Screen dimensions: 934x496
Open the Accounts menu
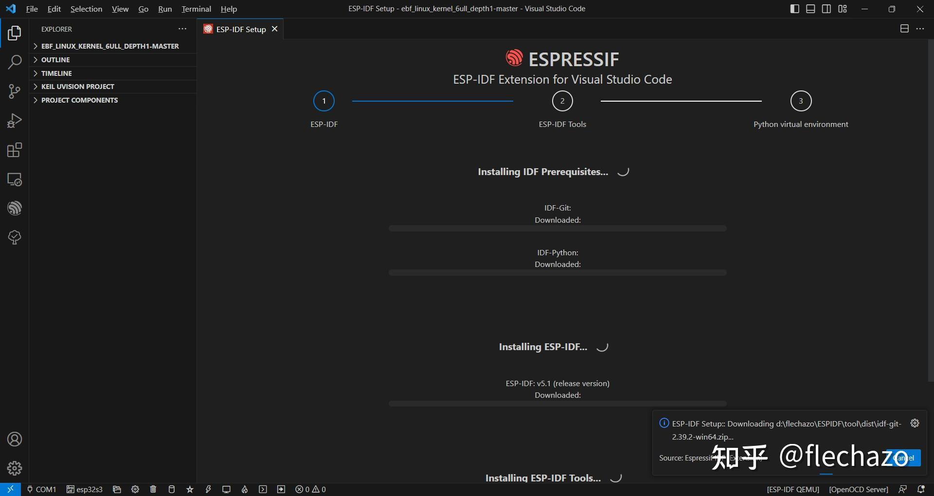coord(15,439)
